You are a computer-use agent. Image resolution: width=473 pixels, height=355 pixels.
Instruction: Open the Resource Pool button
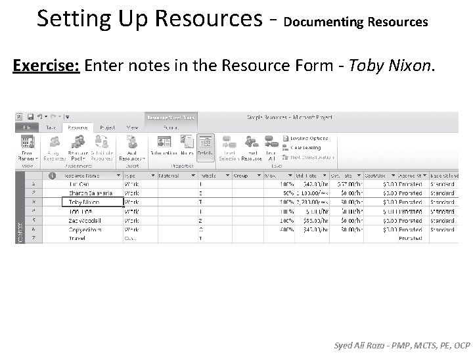[x=78, y=148]
